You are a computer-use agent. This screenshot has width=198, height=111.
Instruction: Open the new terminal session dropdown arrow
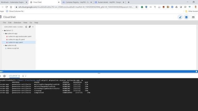coord(26,76)
